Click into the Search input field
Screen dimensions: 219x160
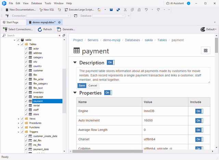pyautogui.click(x=32, y=36)
